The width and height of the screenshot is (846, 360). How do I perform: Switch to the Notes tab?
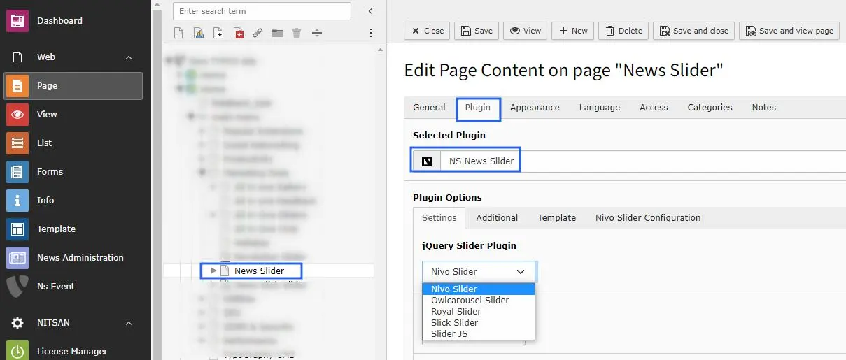coord(764,108)
